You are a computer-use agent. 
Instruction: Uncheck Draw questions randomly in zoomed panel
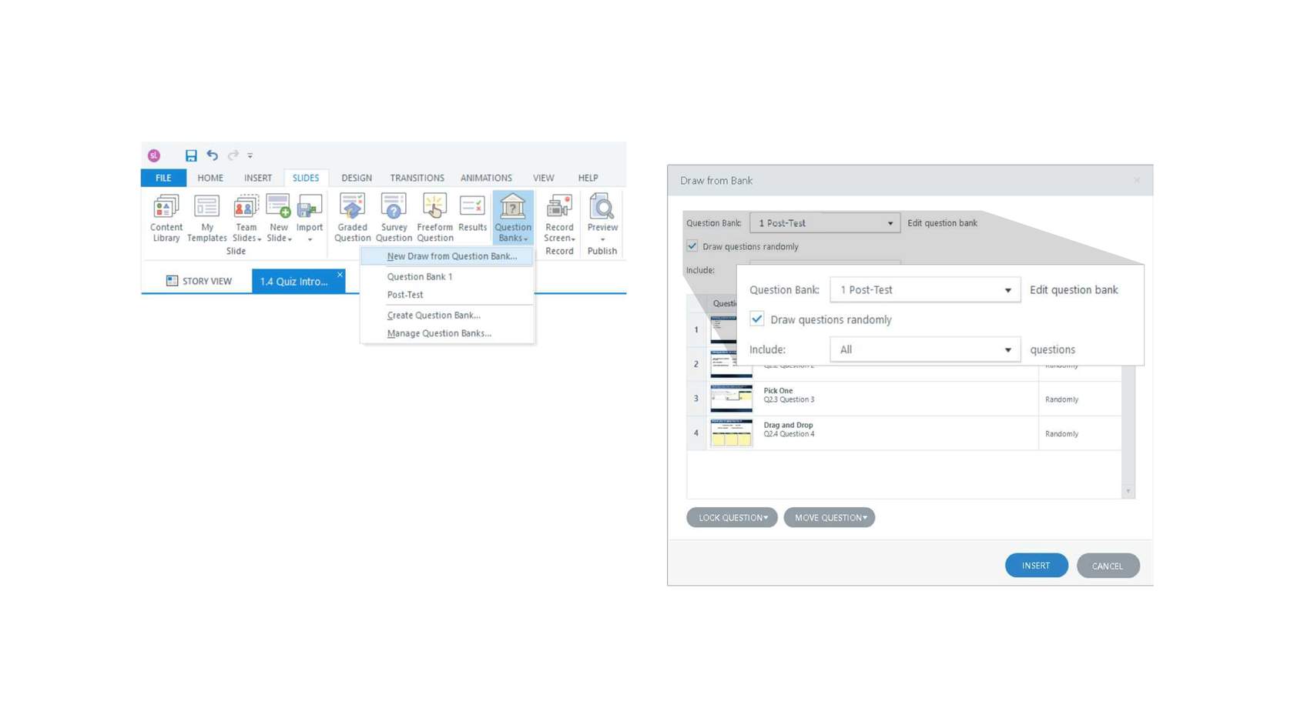tap(757, 319)
